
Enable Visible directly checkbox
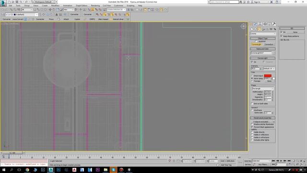(x=252, y=132)
